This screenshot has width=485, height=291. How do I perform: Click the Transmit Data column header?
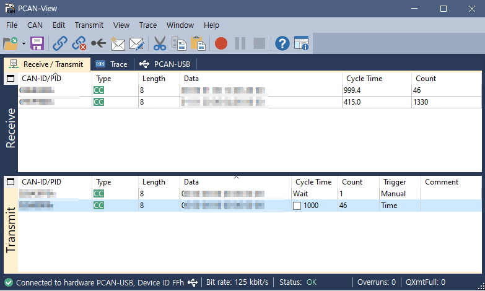[235, 182]
